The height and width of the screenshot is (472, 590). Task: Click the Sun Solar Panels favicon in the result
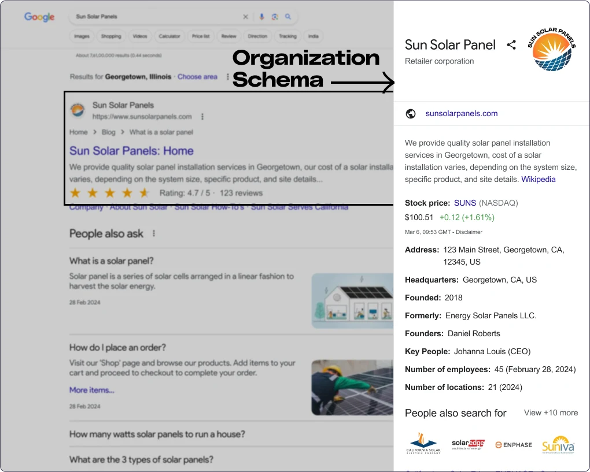point(78,110)
